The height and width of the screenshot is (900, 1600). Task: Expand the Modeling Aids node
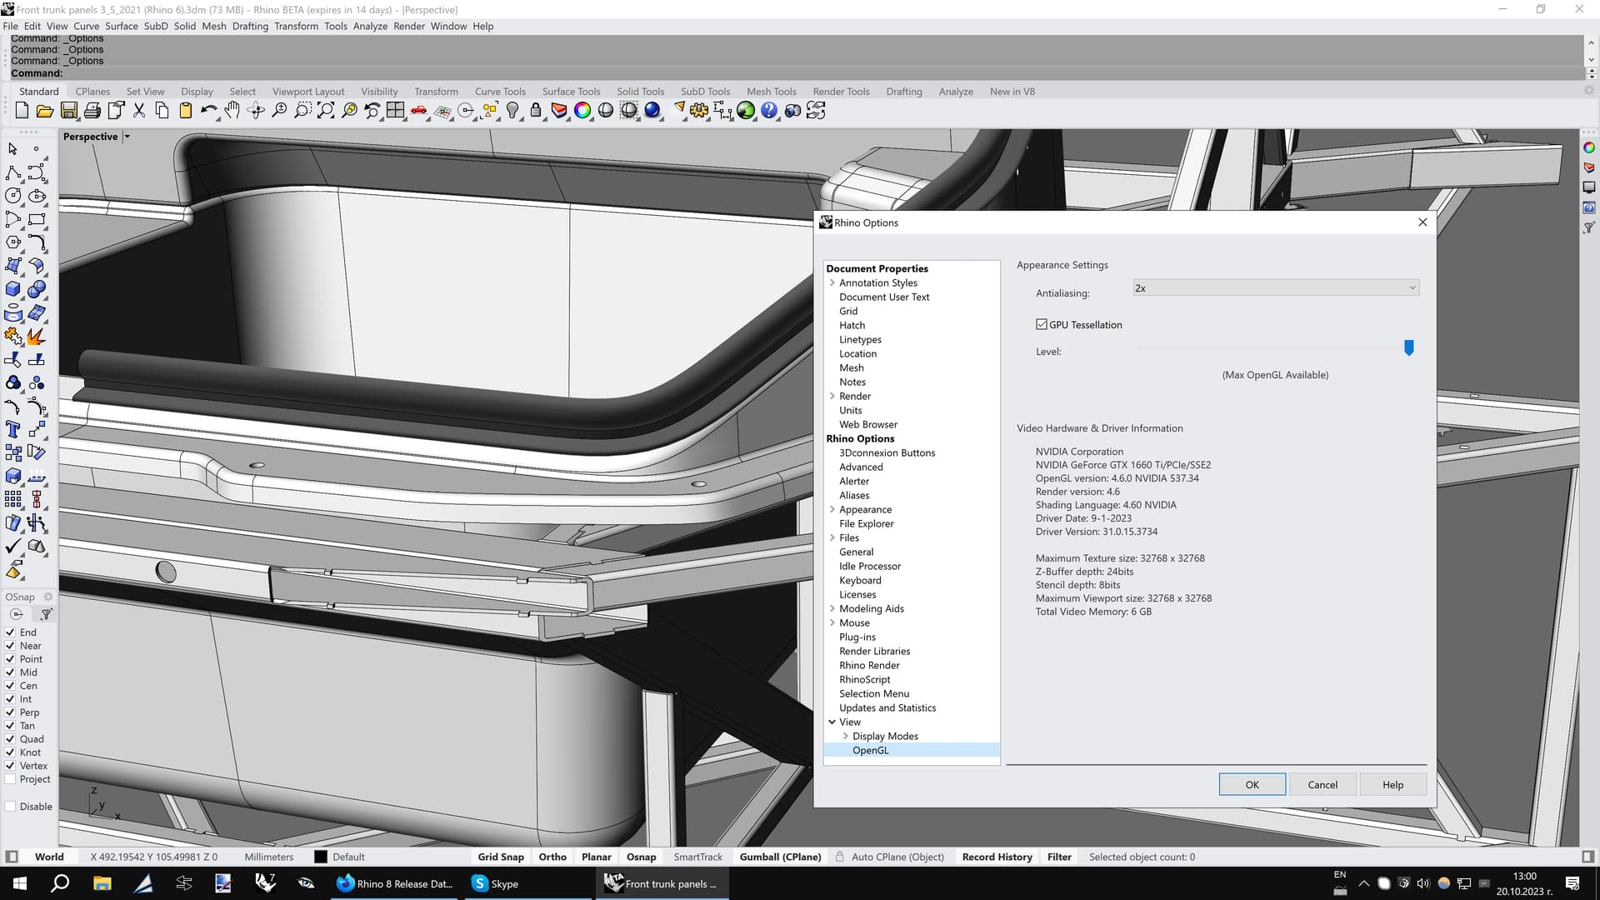click(x=832, y=609)
